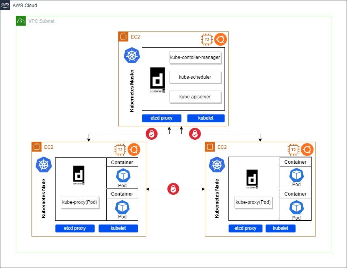Toggle the padlock on the right master connection
This screenshot has width=347, height=268.
[x=194, y=133]
